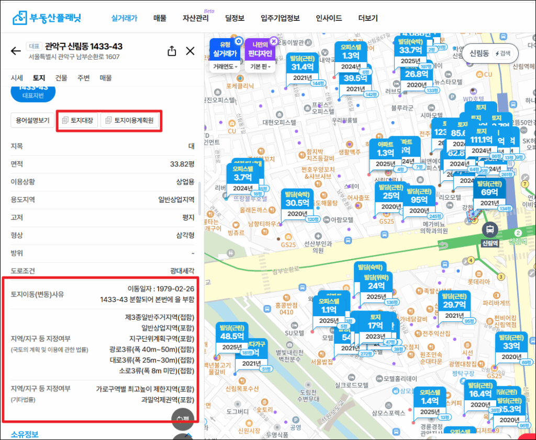The height and width of the screenshot is (440, 536).
Task: Switch to the 건물 tab
Action: click(61, 78)
